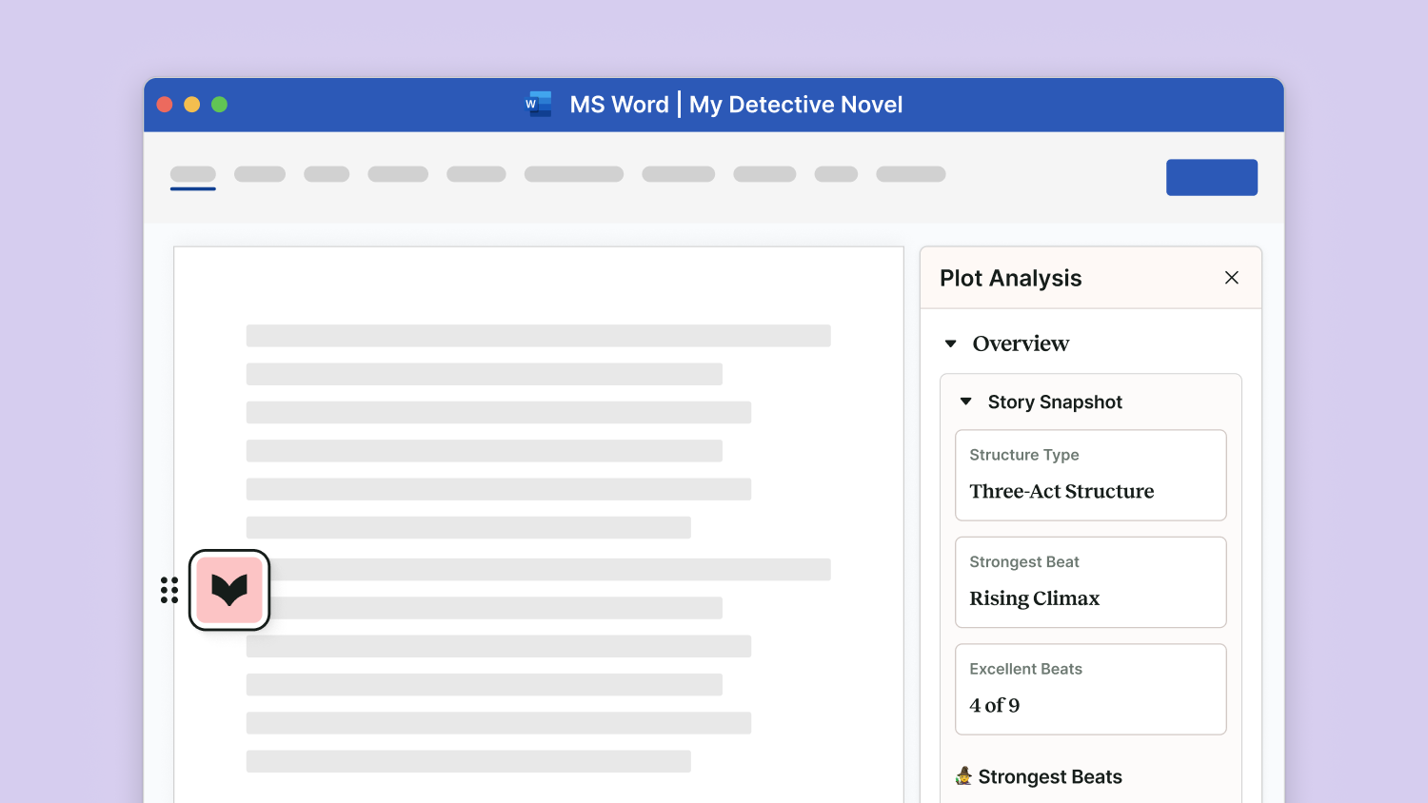Close the Plot Analysis panel

(x=1232, y=278)
